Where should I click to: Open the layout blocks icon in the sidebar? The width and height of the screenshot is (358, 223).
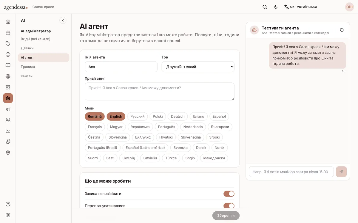(8, 87)
